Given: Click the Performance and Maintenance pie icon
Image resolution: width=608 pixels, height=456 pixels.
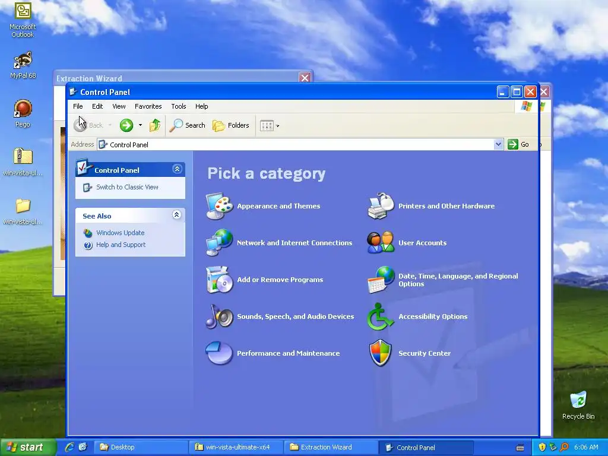Looking at the screenshot, I should (220, 353).
